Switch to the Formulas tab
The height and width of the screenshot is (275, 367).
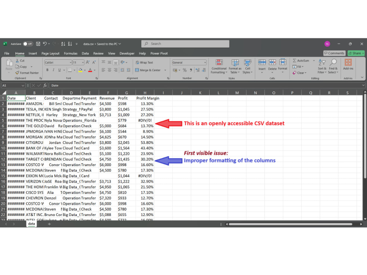pos(70,53)
